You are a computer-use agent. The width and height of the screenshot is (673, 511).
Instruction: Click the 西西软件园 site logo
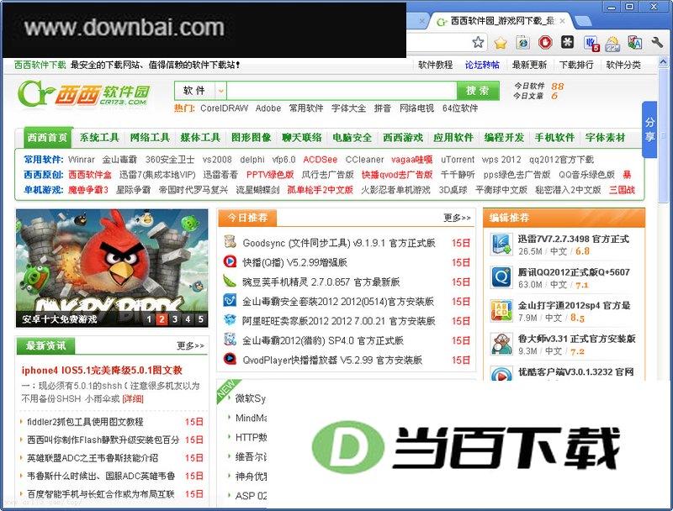[x=83, y=93]
